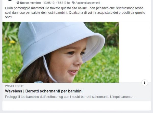Click the blank white area right of photo

coord(135,51)
